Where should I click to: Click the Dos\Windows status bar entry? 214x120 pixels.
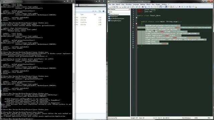[x=187, y=118]
